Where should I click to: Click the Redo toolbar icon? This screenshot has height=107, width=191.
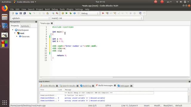click(34, 13)
